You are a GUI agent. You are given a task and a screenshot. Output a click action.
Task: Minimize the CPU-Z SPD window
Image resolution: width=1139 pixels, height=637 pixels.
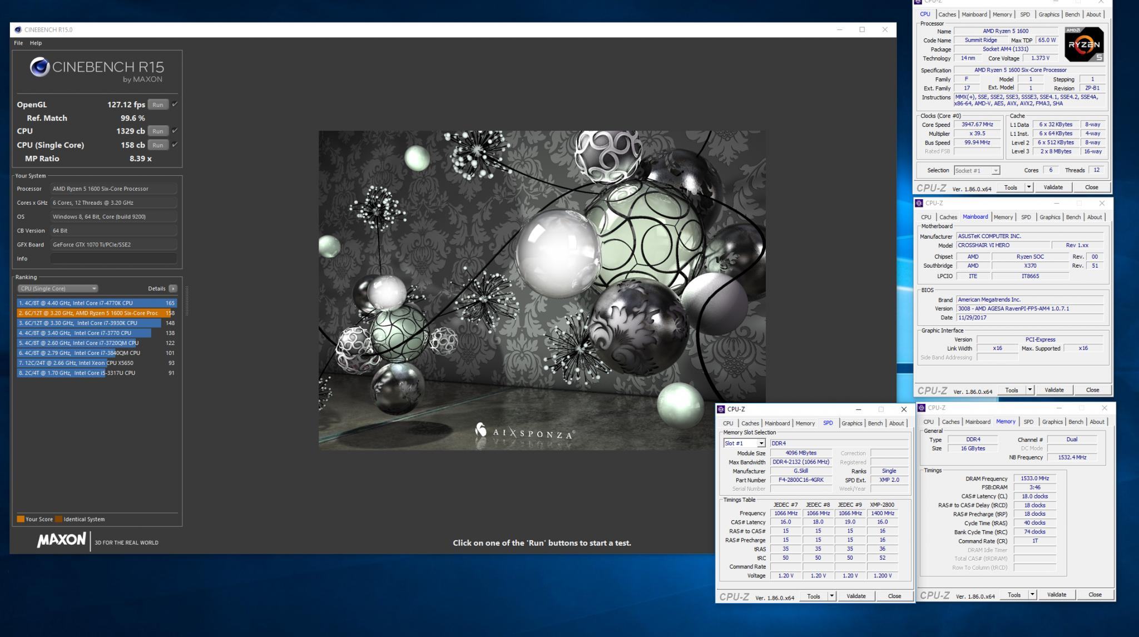click(858, 409)
